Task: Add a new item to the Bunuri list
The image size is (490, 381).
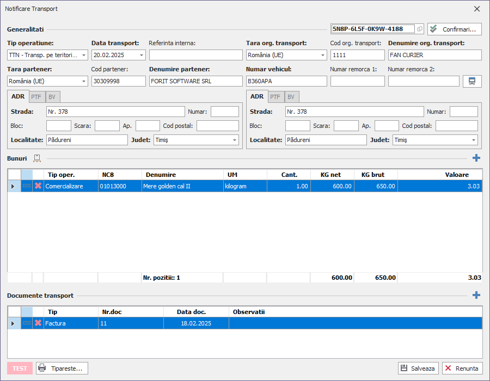Action: [x=476, y=158]
